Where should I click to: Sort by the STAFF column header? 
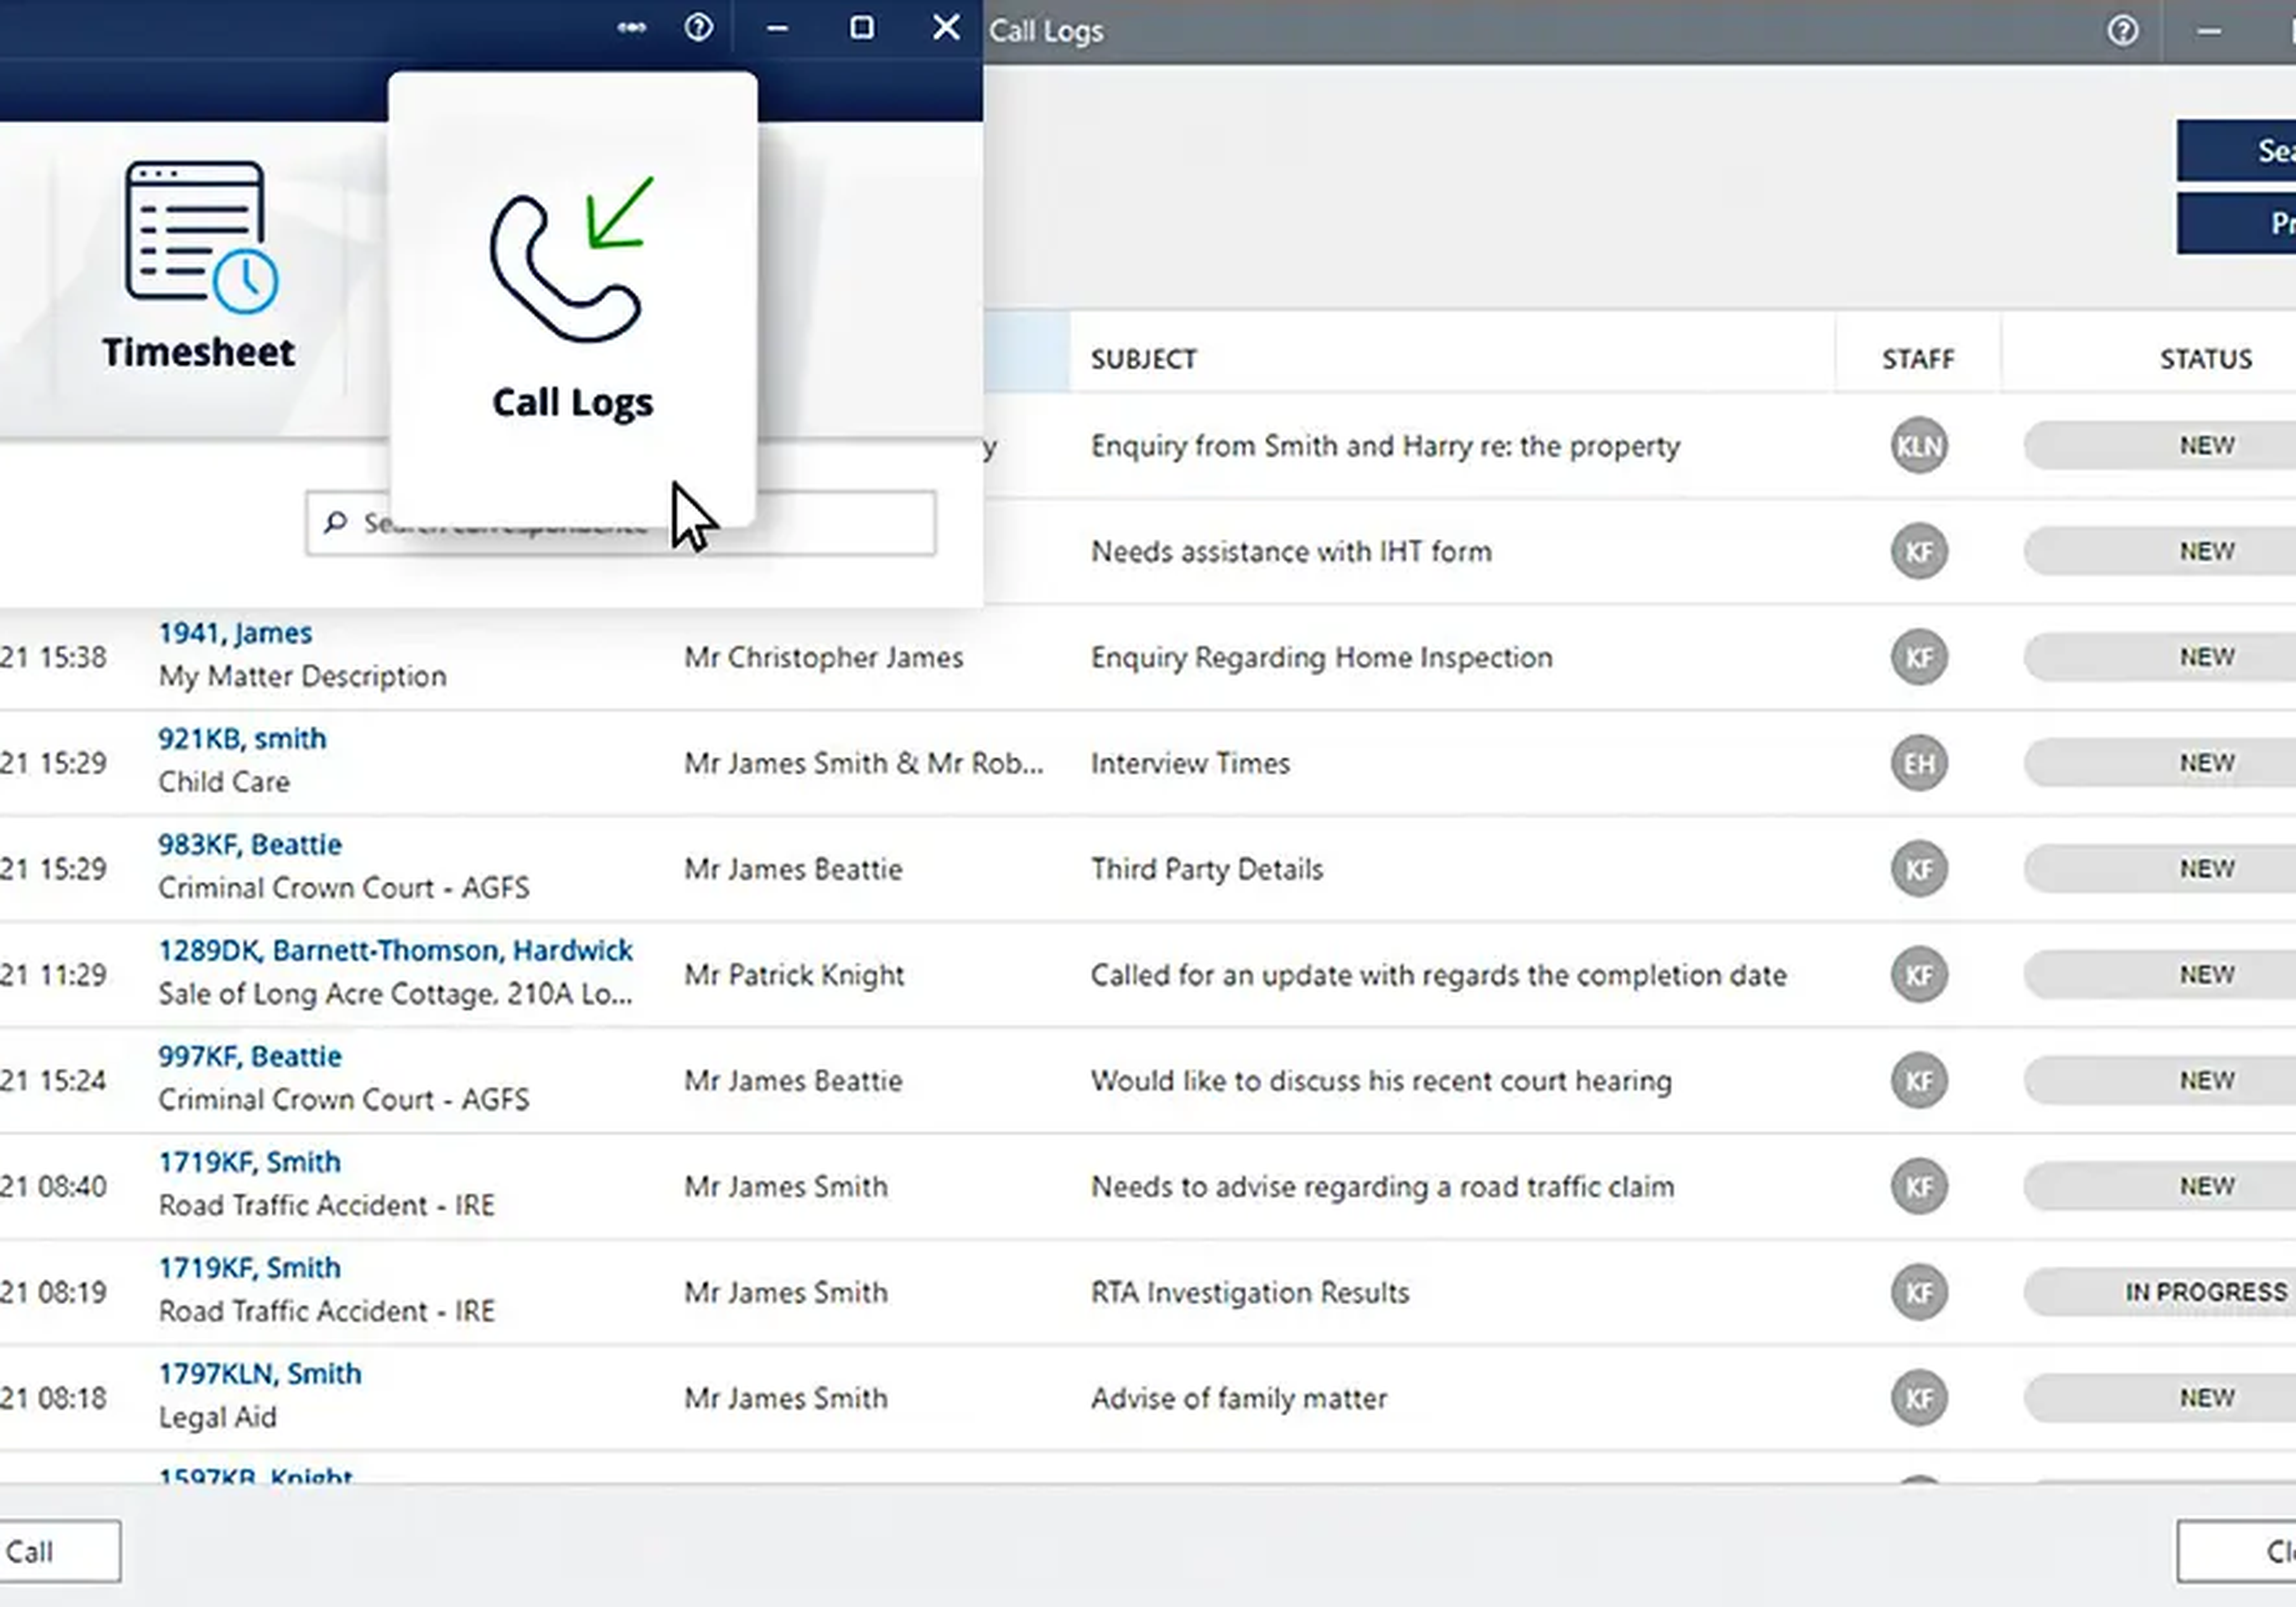pos(1917,359)
